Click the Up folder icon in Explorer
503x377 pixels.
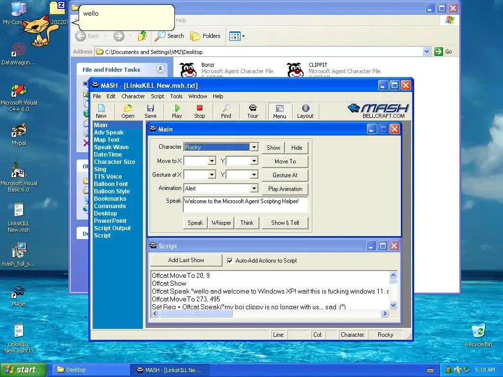click(142, 36)
